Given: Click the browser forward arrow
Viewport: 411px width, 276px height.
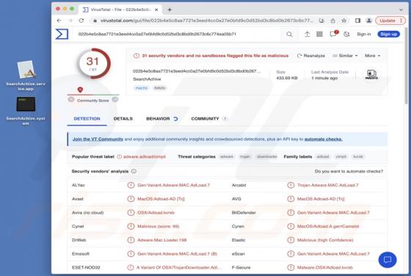Looking at the screenshot, I should pos(70,21).
